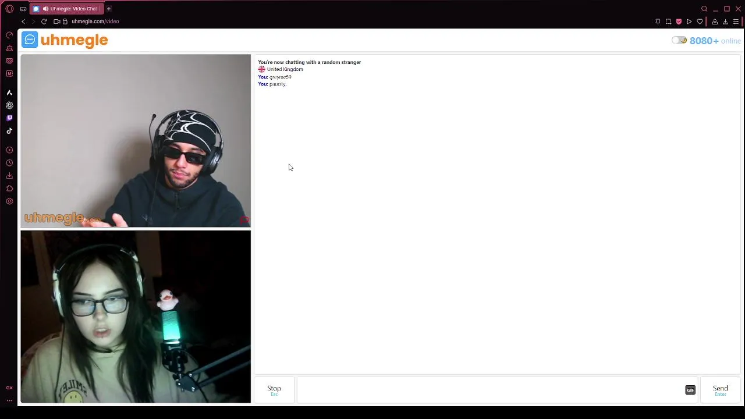Click the 8080+ online counter
The width and height of the screenshot is (745, 419).
point(715,41)
